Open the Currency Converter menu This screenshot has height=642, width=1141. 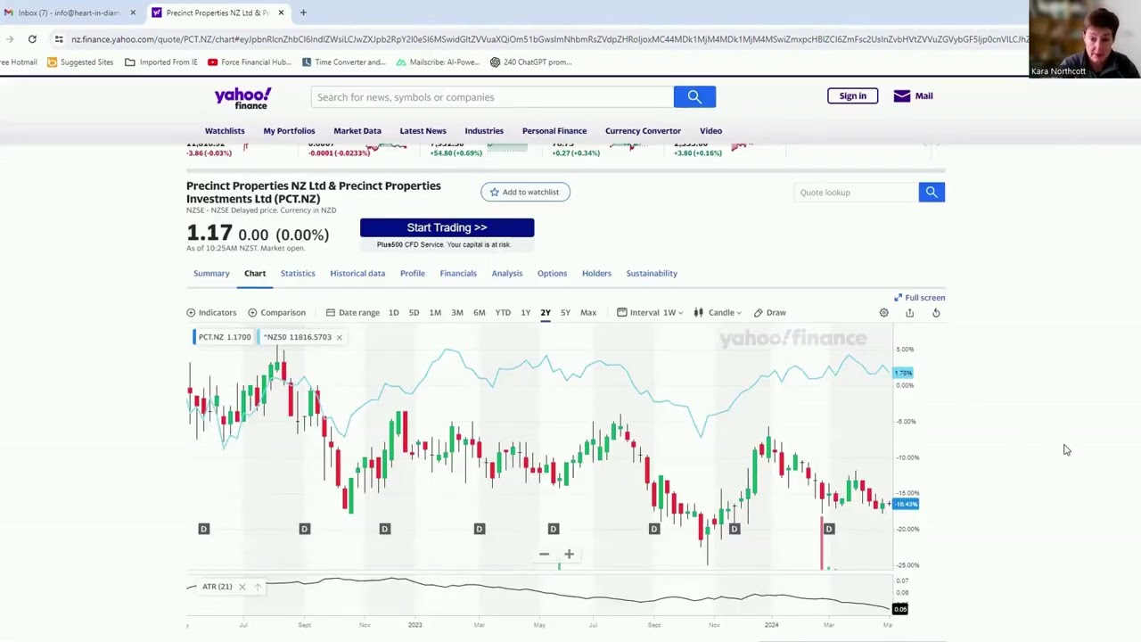tap(643, 131)
